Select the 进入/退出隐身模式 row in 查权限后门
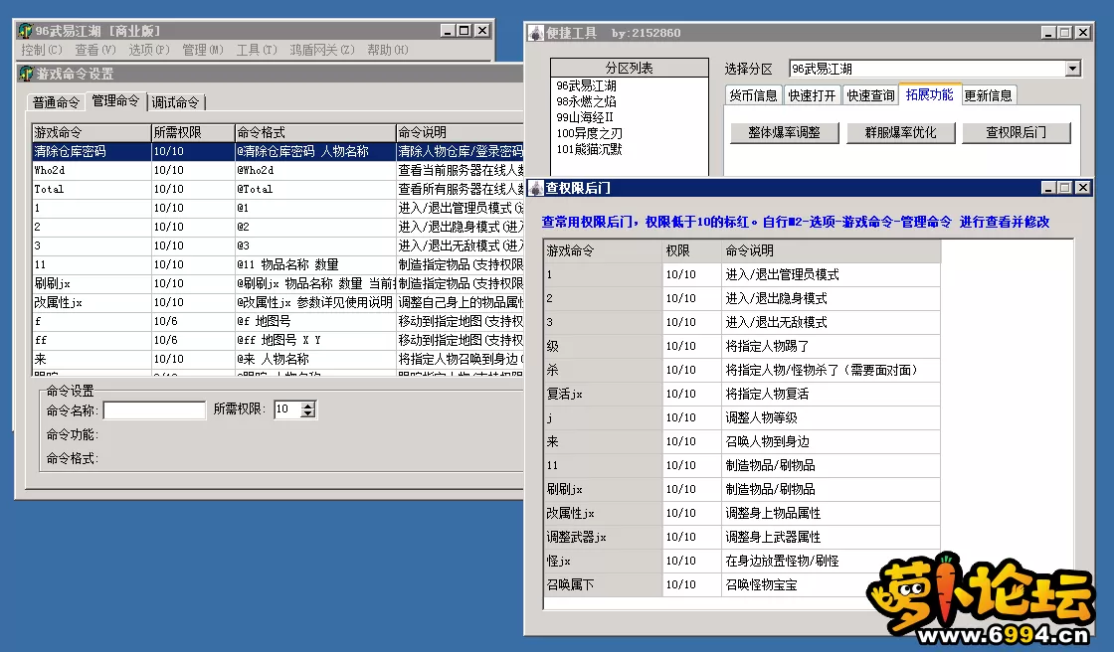1114x652 pixels. click(x=742, y=298)
